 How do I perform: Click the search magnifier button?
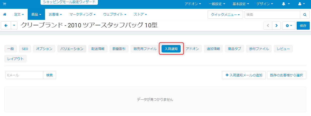pyautogui.click(x=305, y=15)
